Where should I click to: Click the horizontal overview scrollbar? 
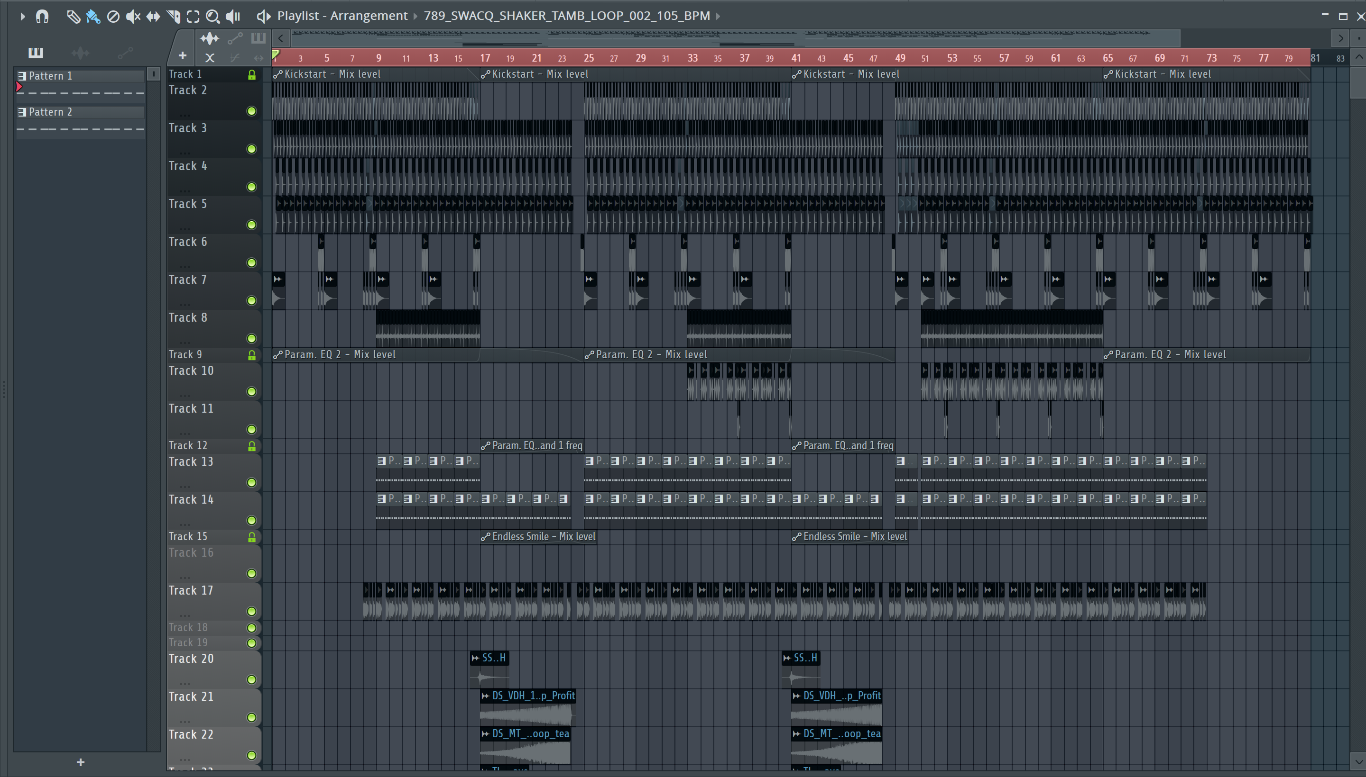pos(735,38)
